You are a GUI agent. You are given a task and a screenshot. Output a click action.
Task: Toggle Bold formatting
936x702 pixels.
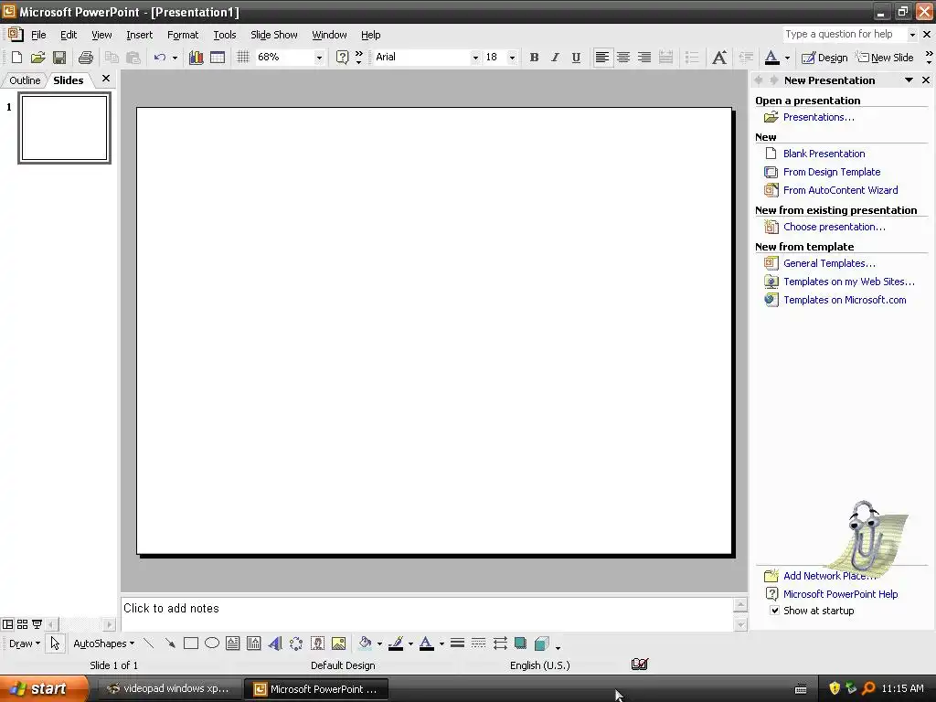(534, 58)
